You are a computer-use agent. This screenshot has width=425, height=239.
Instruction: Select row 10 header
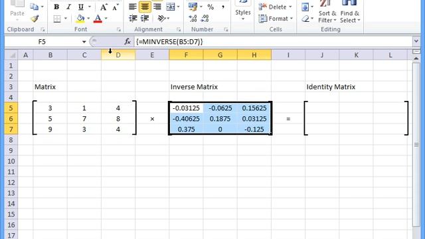coord(11,161)
